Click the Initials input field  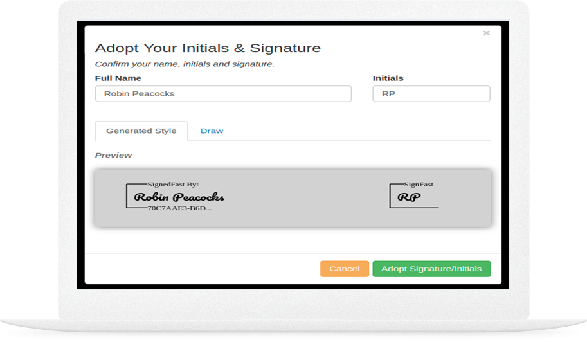[431, 94]
